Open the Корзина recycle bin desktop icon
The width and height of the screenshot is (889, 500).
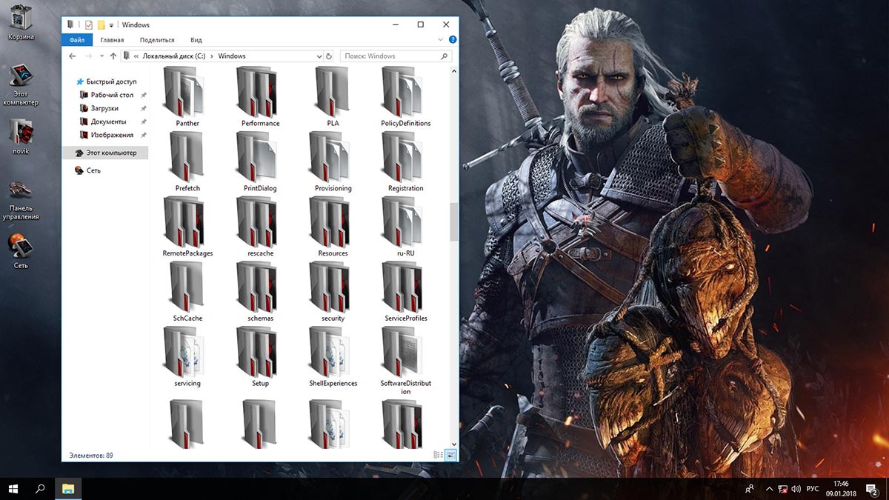(20, 22)
